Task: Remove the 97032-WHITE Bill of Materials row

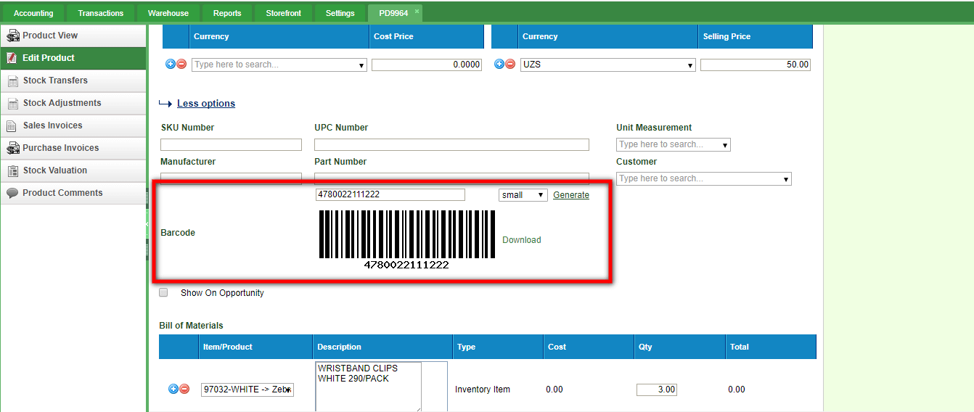Action: (184, 390)
